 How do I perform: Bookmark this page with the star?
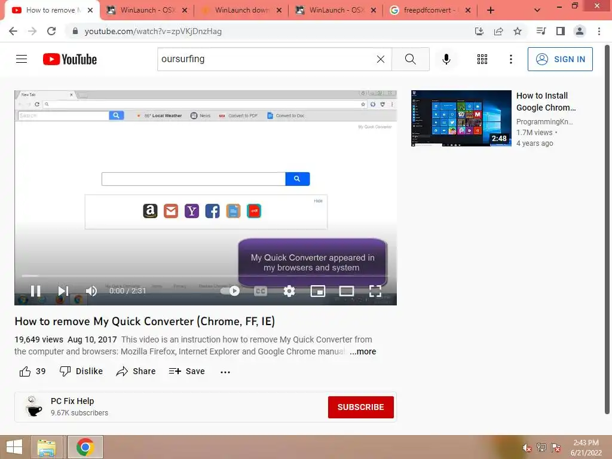tap(518, 31)
